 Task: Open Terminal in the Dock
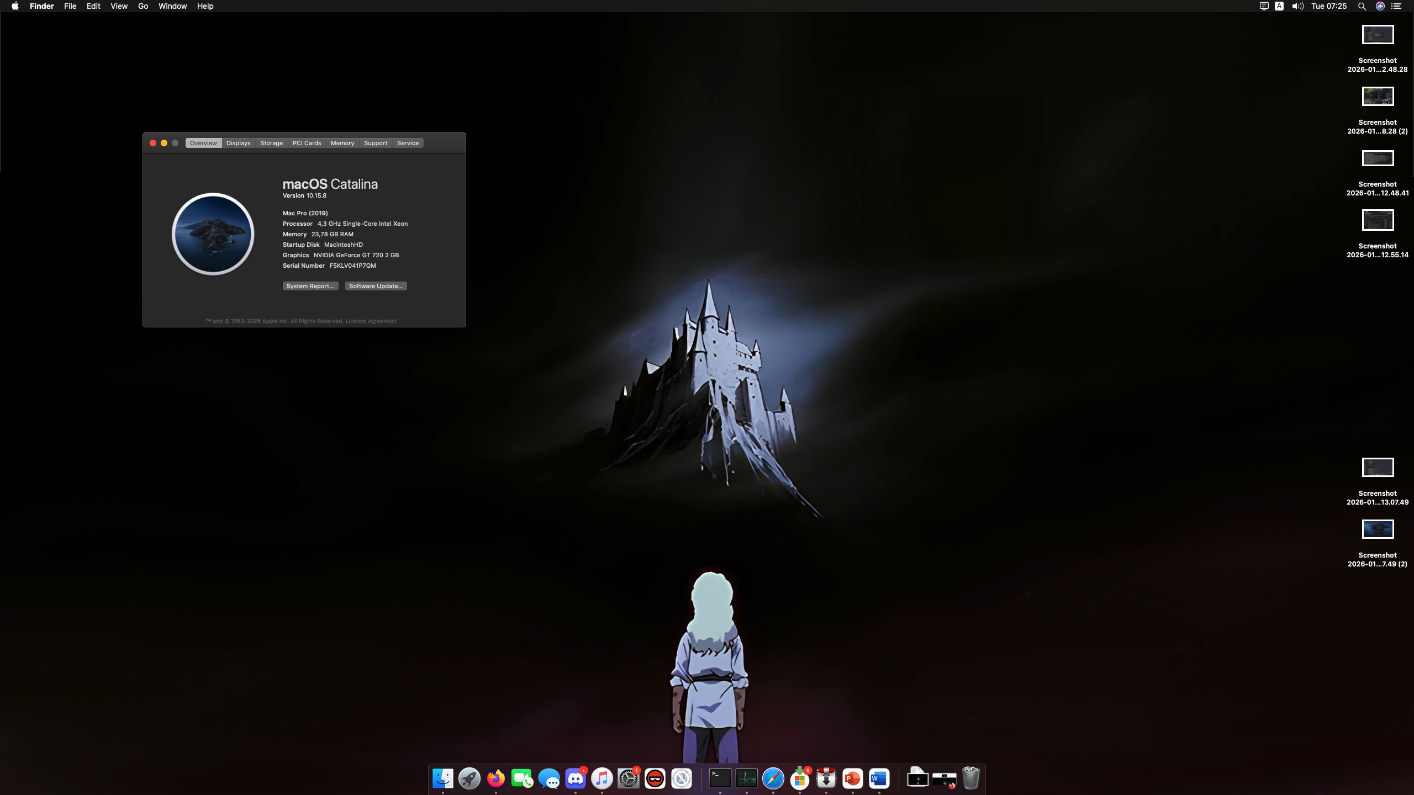(720, 778)
